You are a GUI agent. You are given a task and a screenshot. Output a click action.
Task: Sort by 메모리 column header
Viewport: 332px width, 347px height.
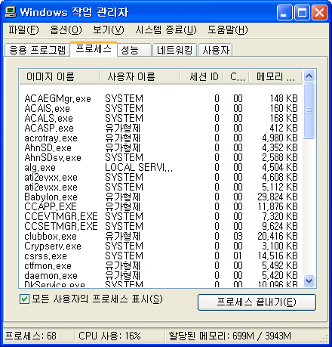[275, 76]
